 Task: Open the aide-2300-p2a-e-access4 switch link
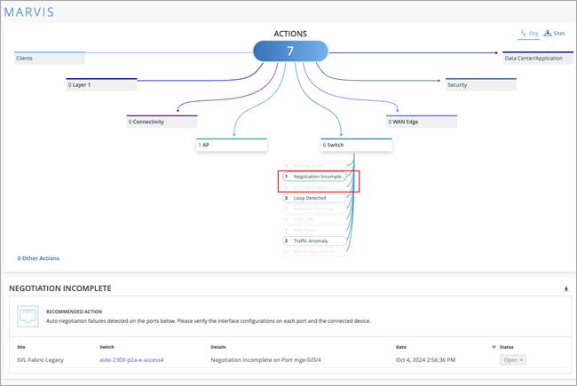tap(131, 360)
